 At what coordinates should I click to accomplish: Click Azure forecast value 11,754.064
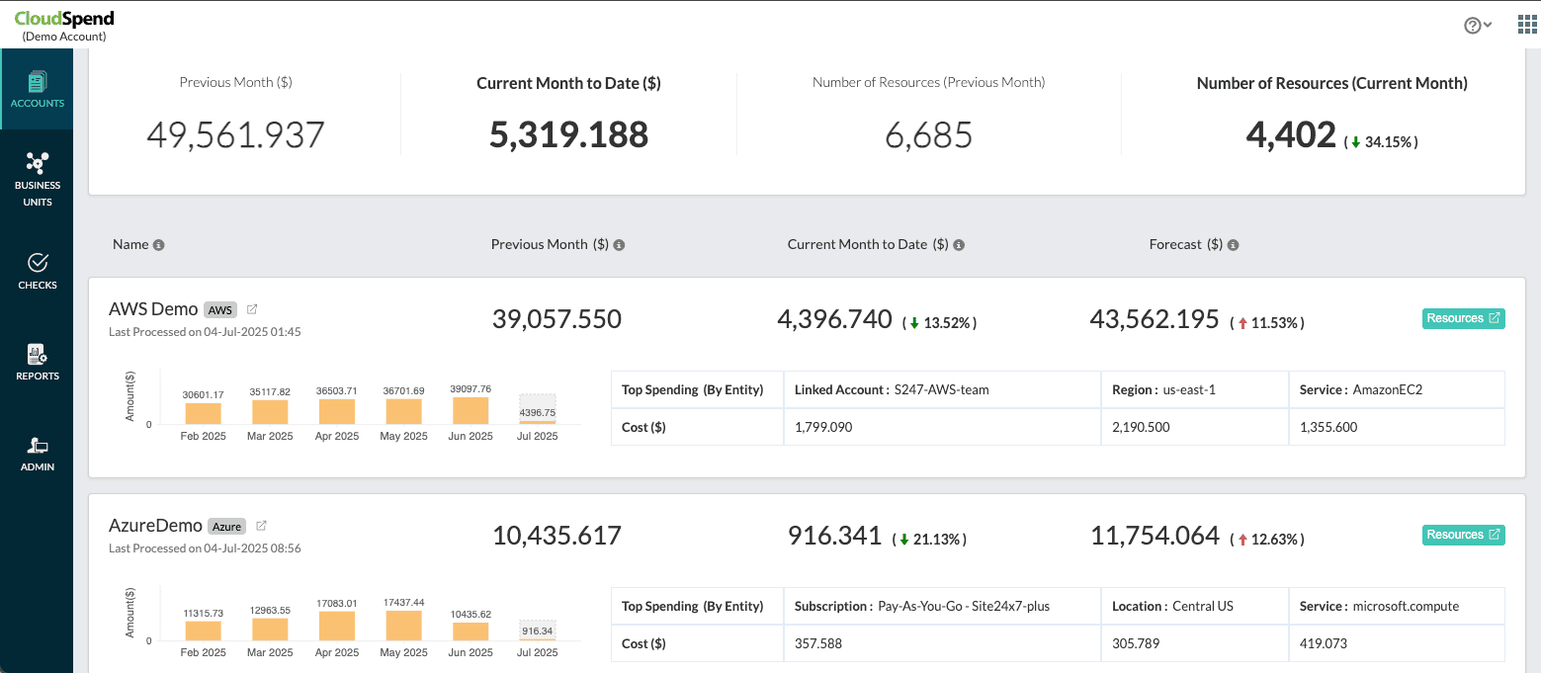pos(1155,536)
